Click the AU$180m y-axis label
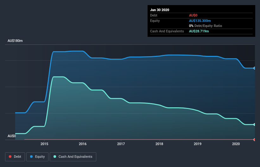 pos(15,41)
